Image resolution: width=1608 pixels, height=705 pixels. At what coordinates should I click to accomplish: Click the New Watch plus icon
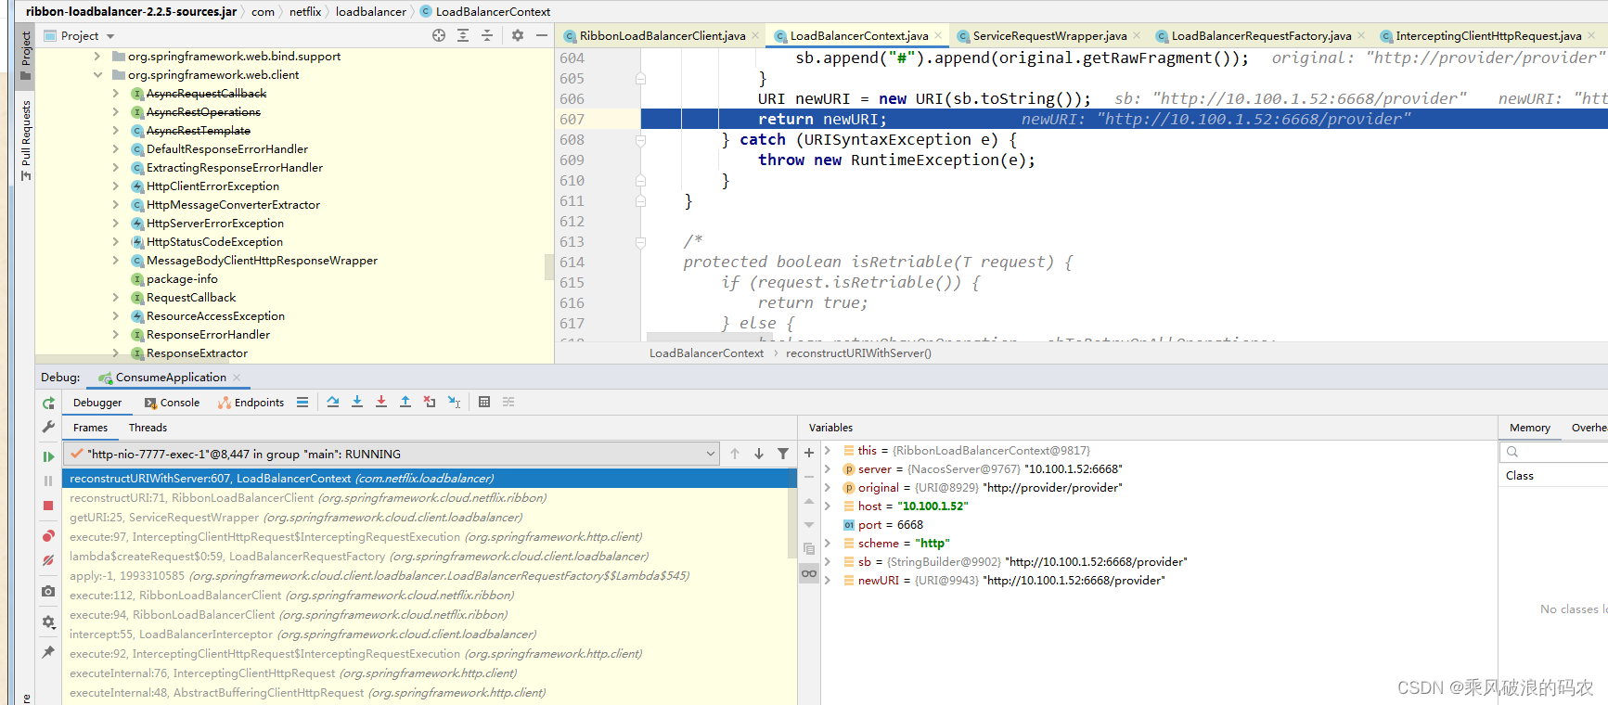click(809, 453)
